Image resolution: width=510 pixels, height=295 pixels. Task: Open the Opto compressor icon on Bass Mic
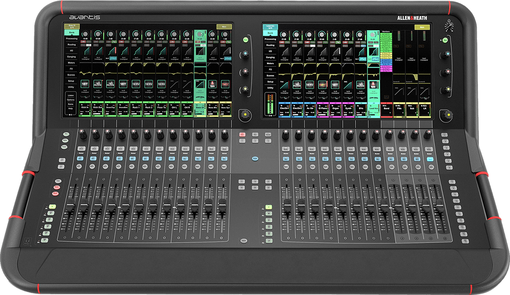click(x=212, y=84)
